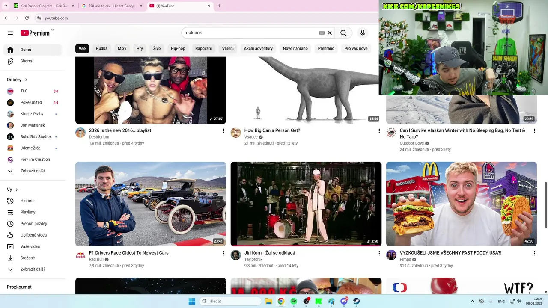Open Historie in the sidebar
The image size is (548, 308).
(x=33, y=201)
